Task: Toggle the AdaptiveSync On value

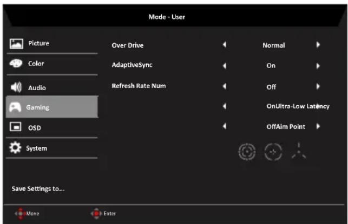Action: coord(271,66)
